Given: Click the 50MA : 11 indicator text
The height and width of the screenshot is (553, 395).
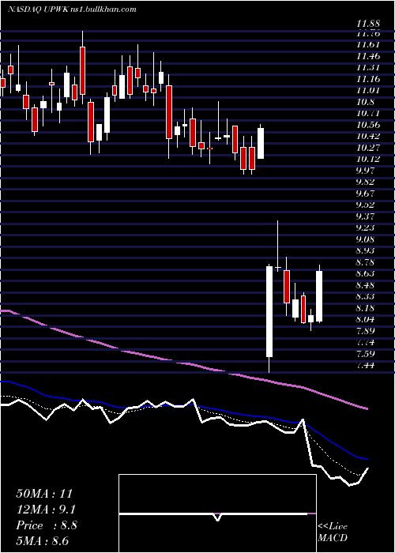Looking at the screenshot, I should [44, 494].
